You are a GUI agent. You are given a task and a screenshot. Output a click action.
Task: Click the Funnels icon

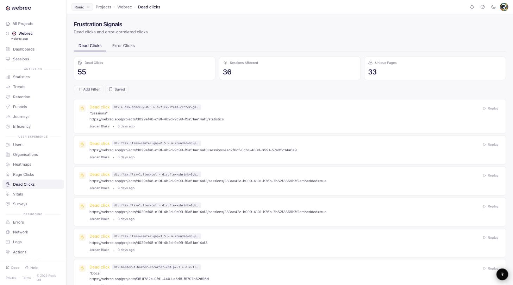pyautogui.click(x=8, y=107)
